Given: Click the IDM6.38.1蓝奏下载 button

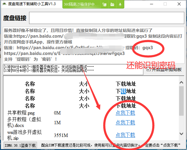Looking at the screenshot, I should [20, 145].
